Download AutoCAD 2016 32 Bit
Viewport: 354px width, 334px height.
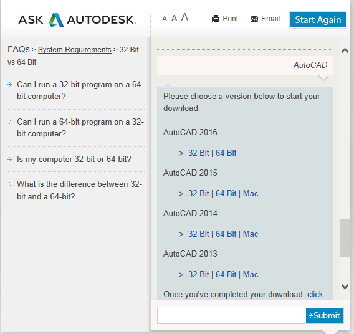[x=199, y=153]
